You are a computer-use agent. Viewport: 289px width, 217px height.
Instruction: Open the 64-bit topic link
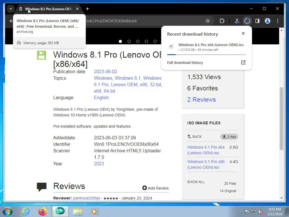[109, 91]
